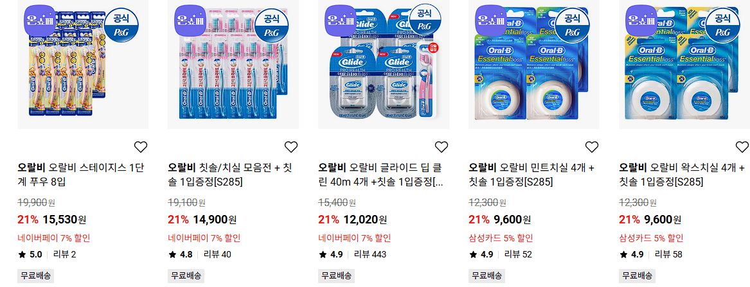The width and height of the screenshot is (750, 287).
Task: Tap the heart icon for 민트치실 4개 product
Action: [x=592, y=146]
